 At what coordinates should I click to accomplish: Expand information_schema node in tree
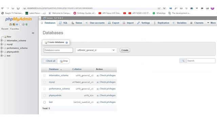[2, 41]
